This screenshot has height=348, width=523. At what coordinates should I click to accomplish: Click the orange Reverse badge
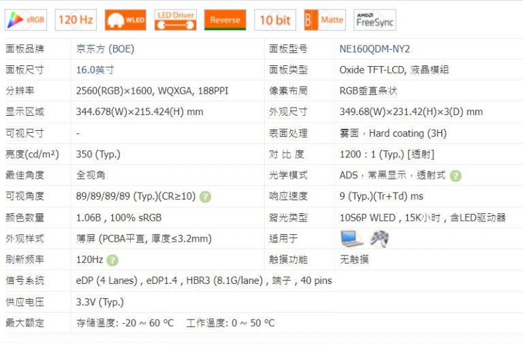[x=225, y=20]
